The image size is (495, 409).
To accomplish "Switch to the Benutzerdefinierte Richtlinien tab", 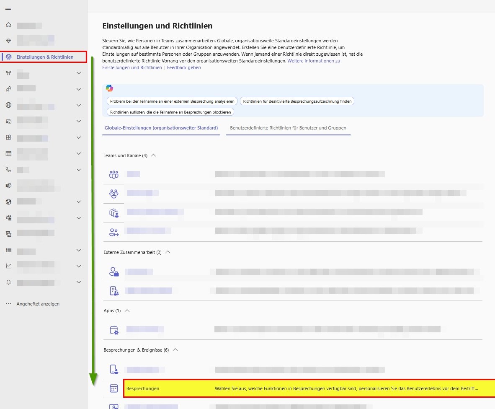I will pyautogui.click(x=288, y=128).
